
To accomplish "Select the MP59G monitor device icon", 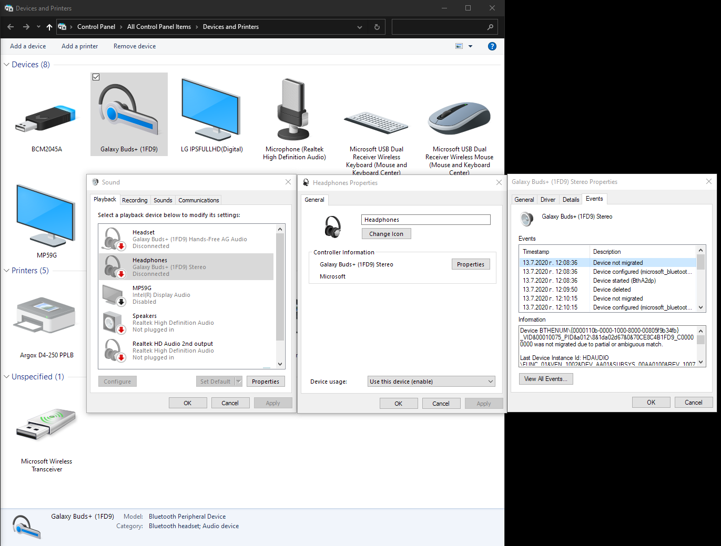I will point(46,215).
